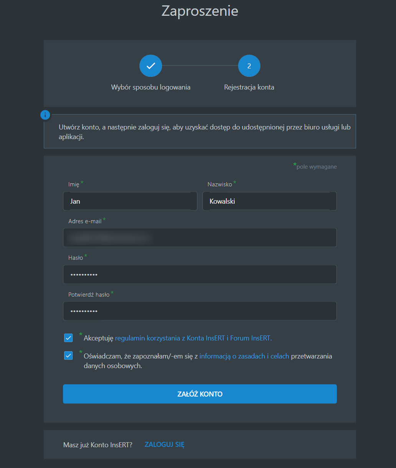Click the 'Utwórz konto' info banner text
The image size is (396, 468).
pos(204,132)
